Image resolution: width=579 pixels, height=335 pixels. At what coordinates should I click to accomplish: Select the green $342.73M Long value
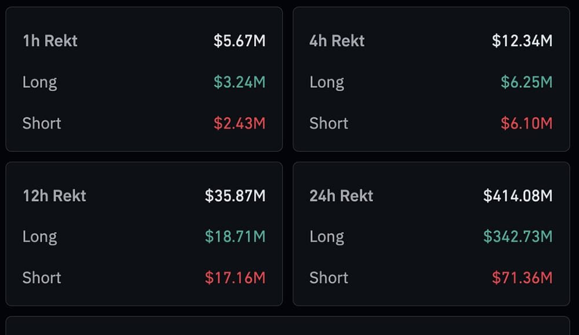pyautogui.click(x=516, y=236)
